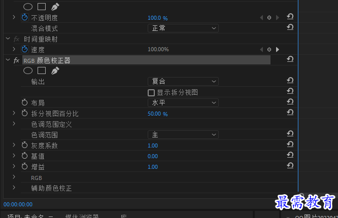This screenshot has width=338, height=218.
Task: Reset 基值 parameter
Action: (290, 155)
